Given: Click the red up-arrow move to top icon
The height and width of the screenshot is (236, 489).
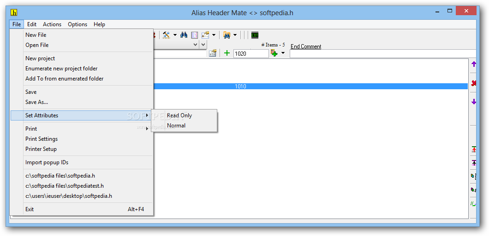Looking at the screenshot, I should point(474,150).
